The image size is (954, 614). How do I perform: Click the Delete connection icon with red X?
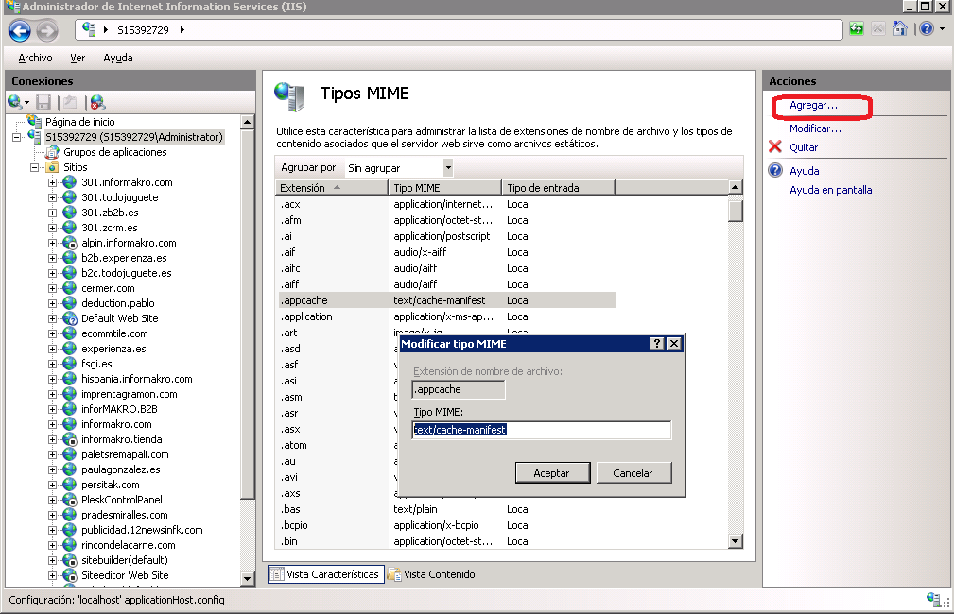tap(98, 102)
